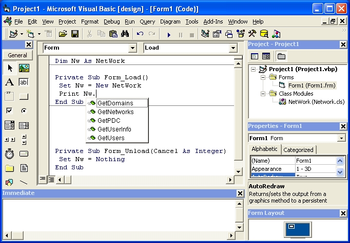Open Project Explorer from toolbar

pos(205,34)
